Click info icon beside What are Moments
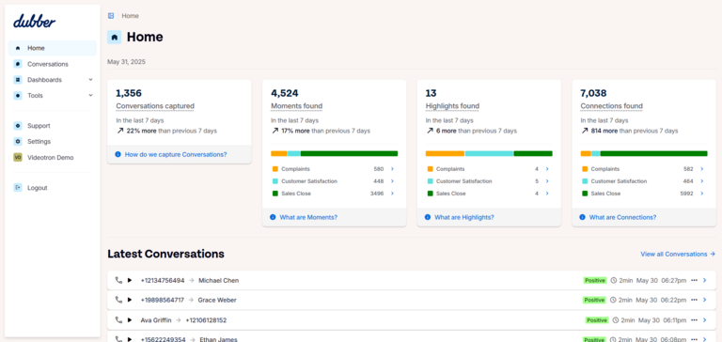This screenshot has width=722, height=342. tap(273, 217)
